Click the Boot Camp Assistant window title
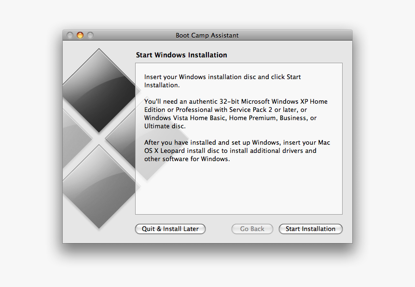Image resolution: width=415 pixels, height=287 pixels. [x=207, y=35]
